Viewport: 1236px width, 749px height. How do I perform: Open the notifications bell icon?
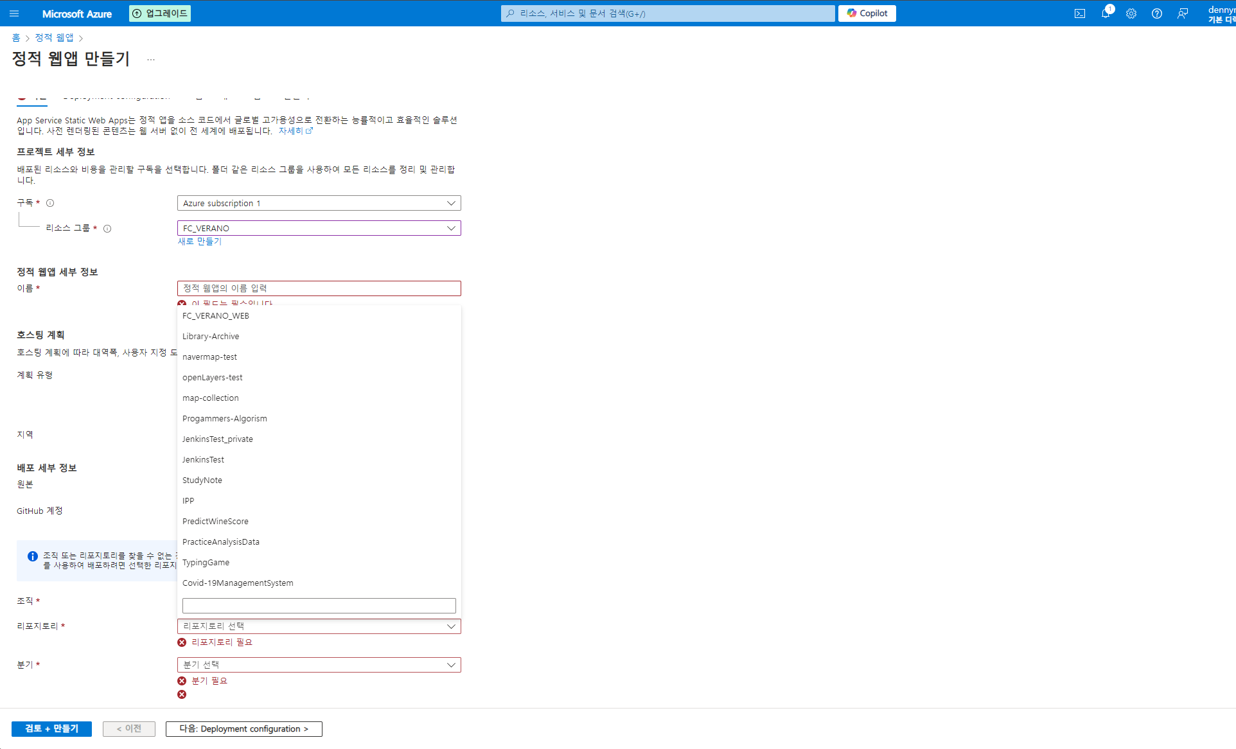click(1106, 13)
